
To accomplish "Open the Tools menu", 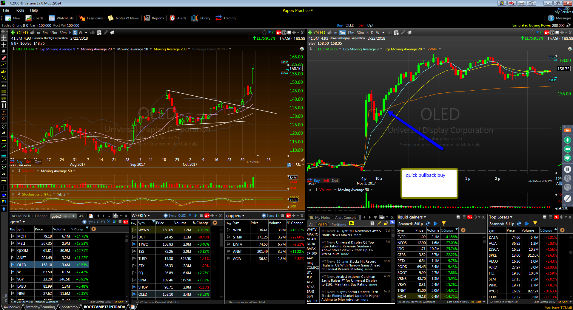I will coord(19,10).
